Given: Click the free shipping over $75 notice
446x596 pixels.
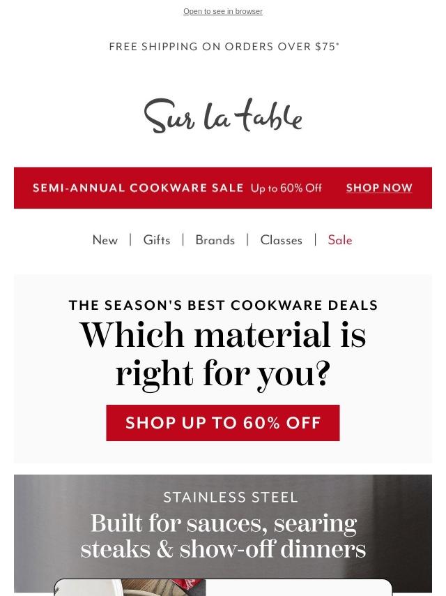Looking at the screenshot, I should click(224, 47).
